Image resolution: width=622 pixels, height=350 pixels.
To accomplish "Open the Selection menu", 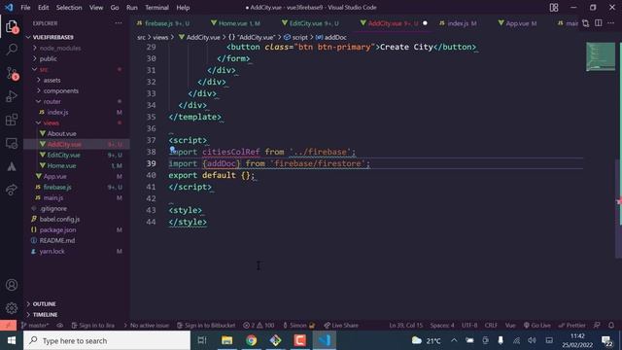I will [69, 8].
